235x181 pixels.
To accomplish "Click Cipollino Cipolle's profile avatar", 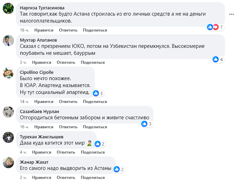I will click(8, 73).
